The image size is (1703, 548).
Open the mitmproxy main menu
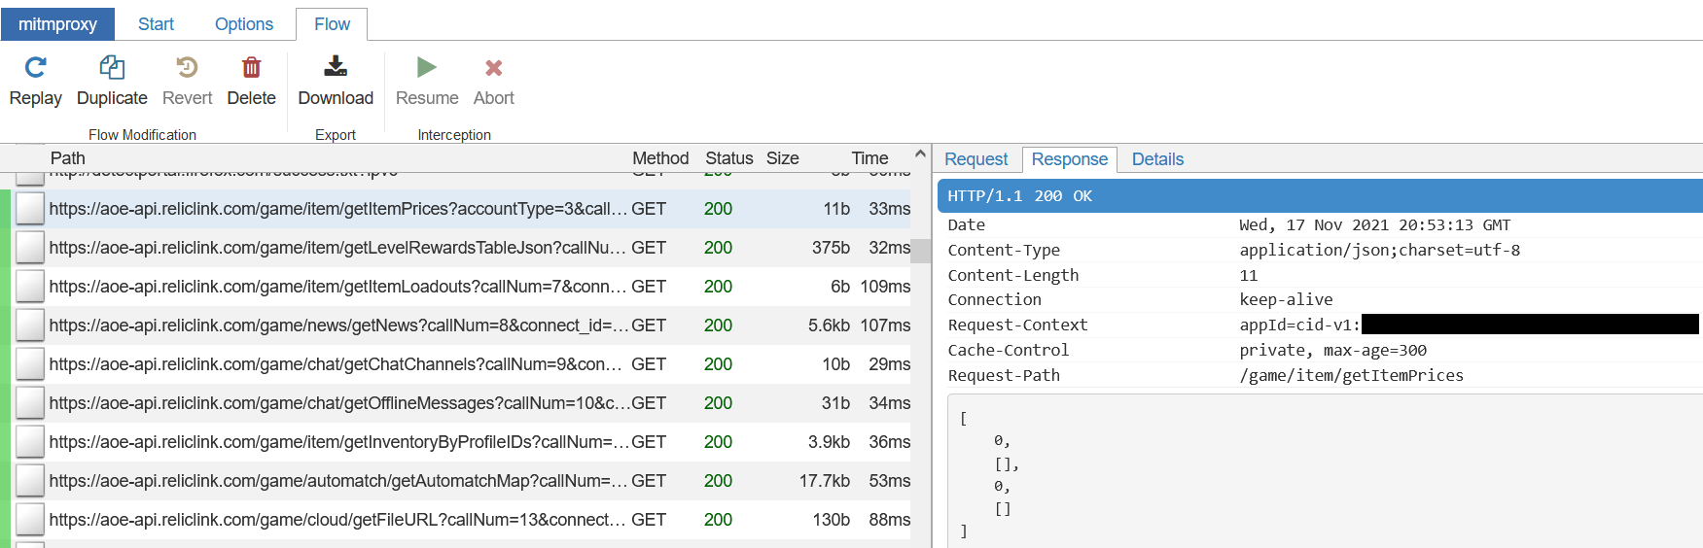pyautogui.click(x=57, y=24)
